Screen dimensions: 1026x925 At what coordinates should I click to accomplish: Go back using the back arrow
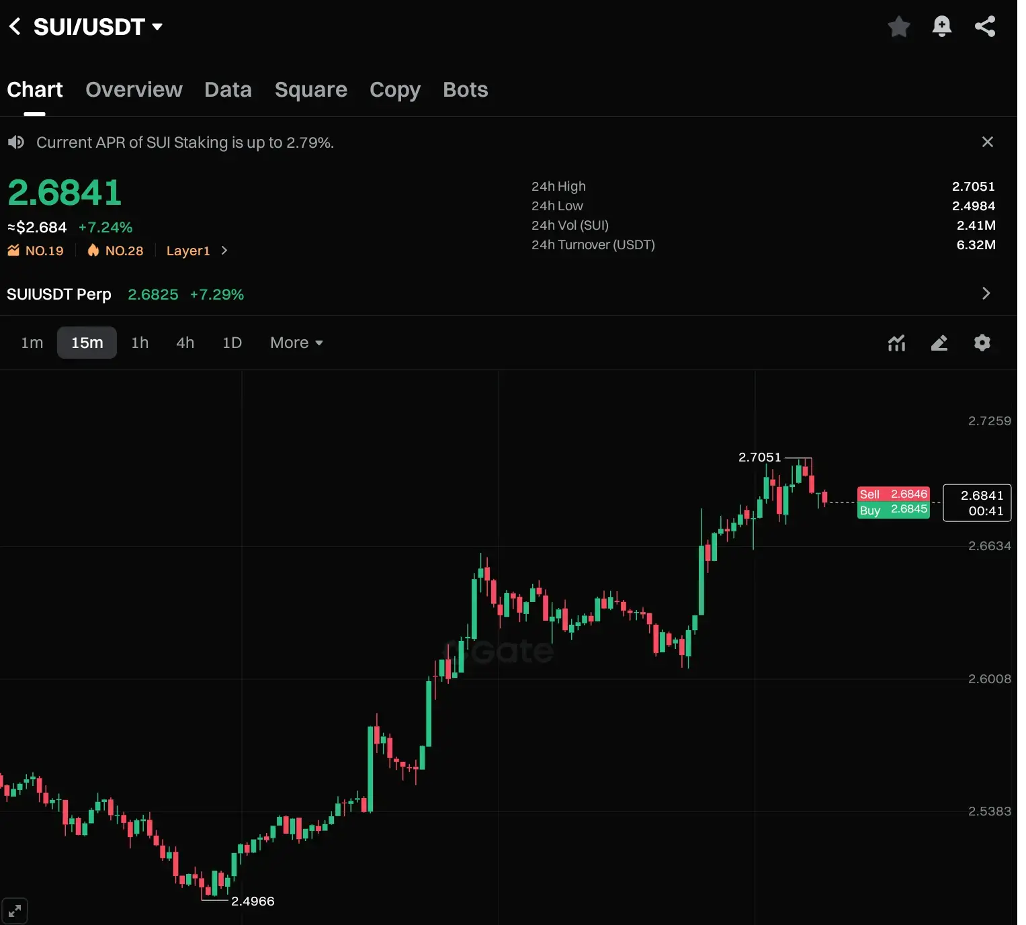pyautogui.click(x=15, y=27)
